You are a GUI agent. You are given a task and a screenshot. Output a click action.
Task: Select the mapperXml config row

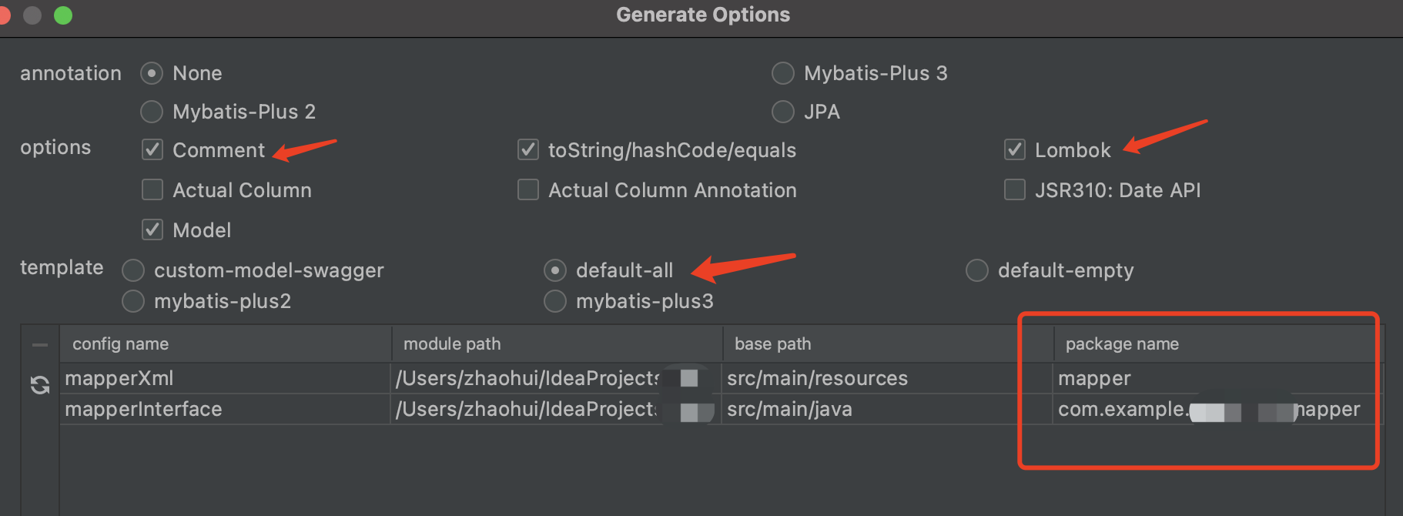pos(119,378)
